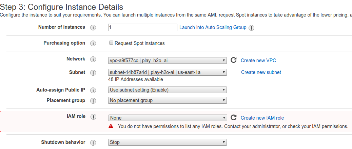Click info icon beside Shutdown behavior
The image size is (352, 149).
point(93,143)
